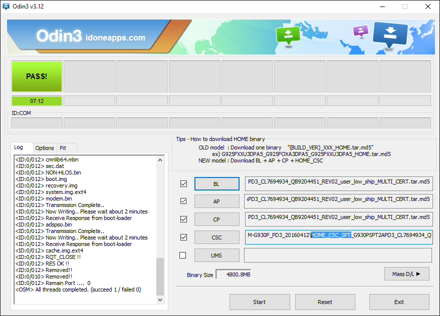Click the CSC file button

point(217,237)
